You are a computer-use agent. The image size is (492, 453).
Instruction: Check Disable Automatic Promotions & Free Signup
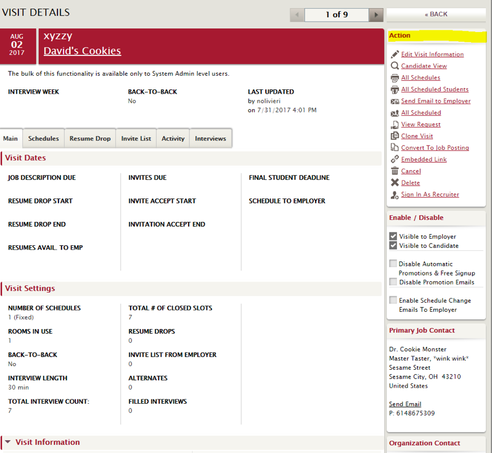[x=393, y=263]
